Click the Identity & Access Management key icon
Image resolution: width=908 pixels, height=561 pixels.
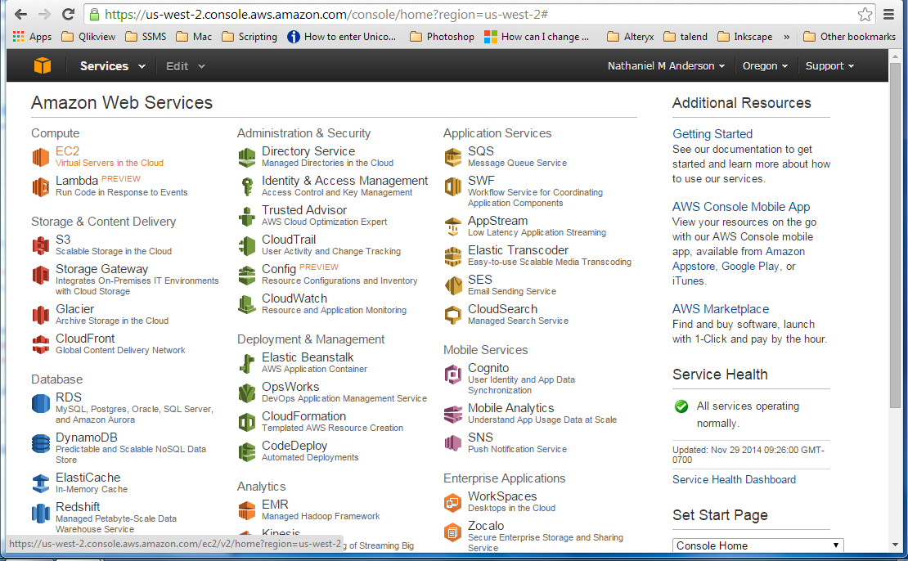coord(247,186)
